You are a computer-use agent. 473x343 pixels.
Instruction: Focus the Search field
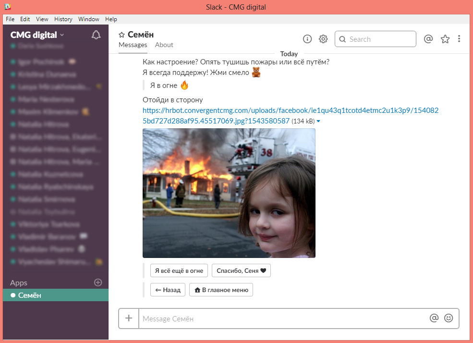pos(375,39)
